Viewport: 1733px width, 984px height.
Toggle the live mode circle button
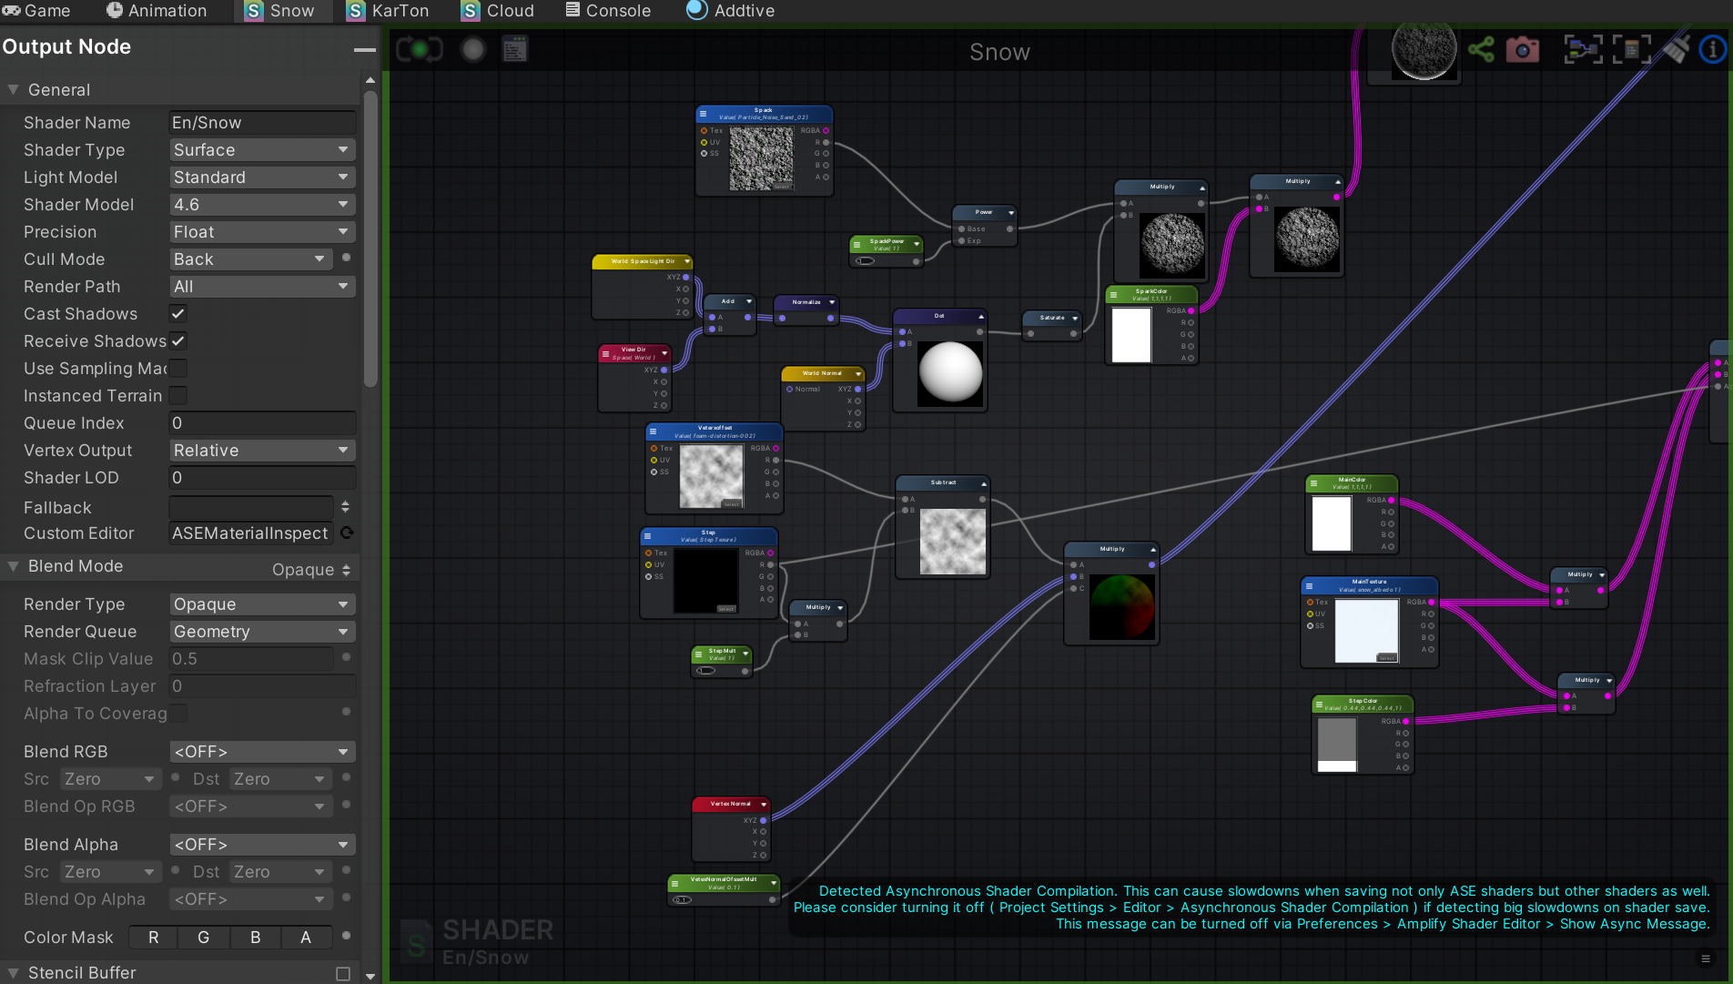pyautogui.click(x=473, y=49)
